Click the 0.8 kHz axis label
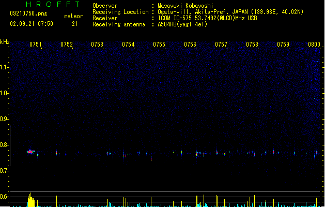The image size is (325, 207). [x=4, y=145]
